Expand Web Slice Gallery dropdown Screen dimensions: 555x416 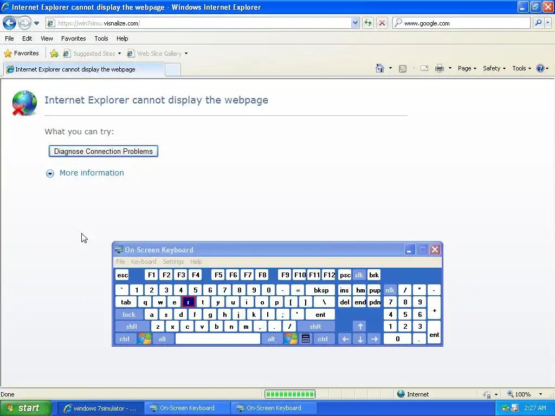click(x=186, y=54)
